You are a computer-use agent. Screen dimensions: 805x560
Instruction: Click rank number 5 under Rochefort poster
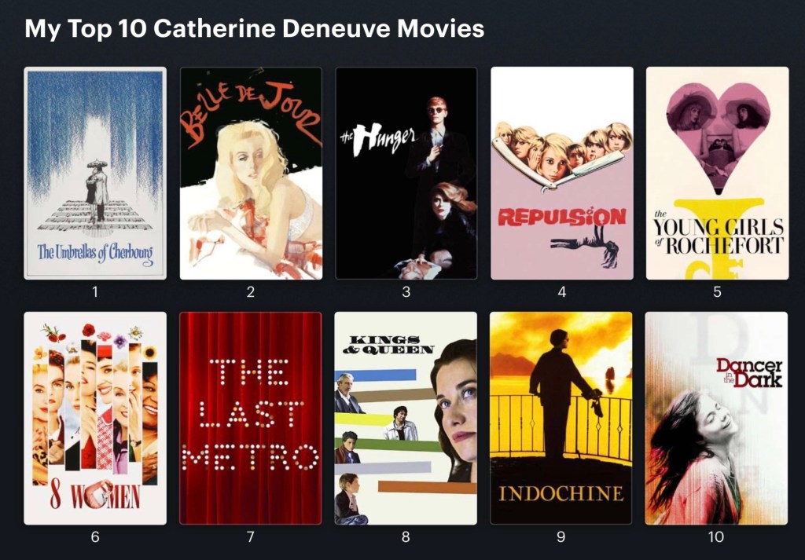click(717, 292)
